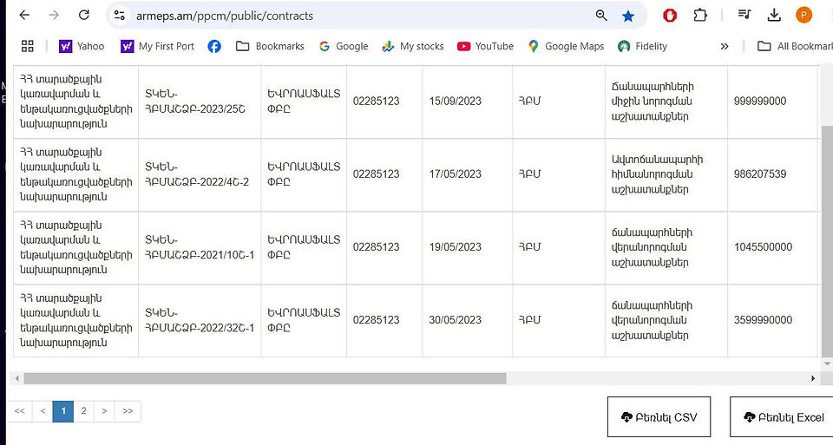Click the blue bookmark star icon
833x445 pixels.
pyautogui.click(x=628, y=16)
